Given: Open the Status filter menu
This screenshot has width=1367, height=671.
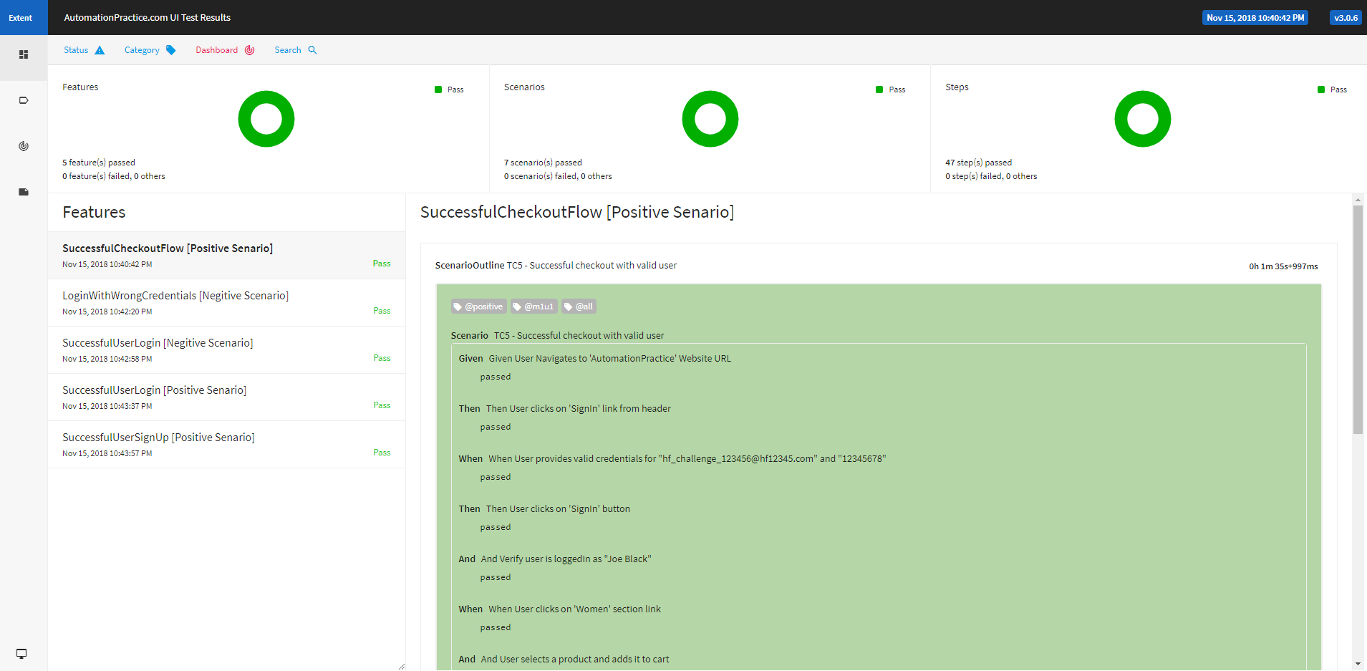Looking at the screenshot, I should tap(84, 50).
